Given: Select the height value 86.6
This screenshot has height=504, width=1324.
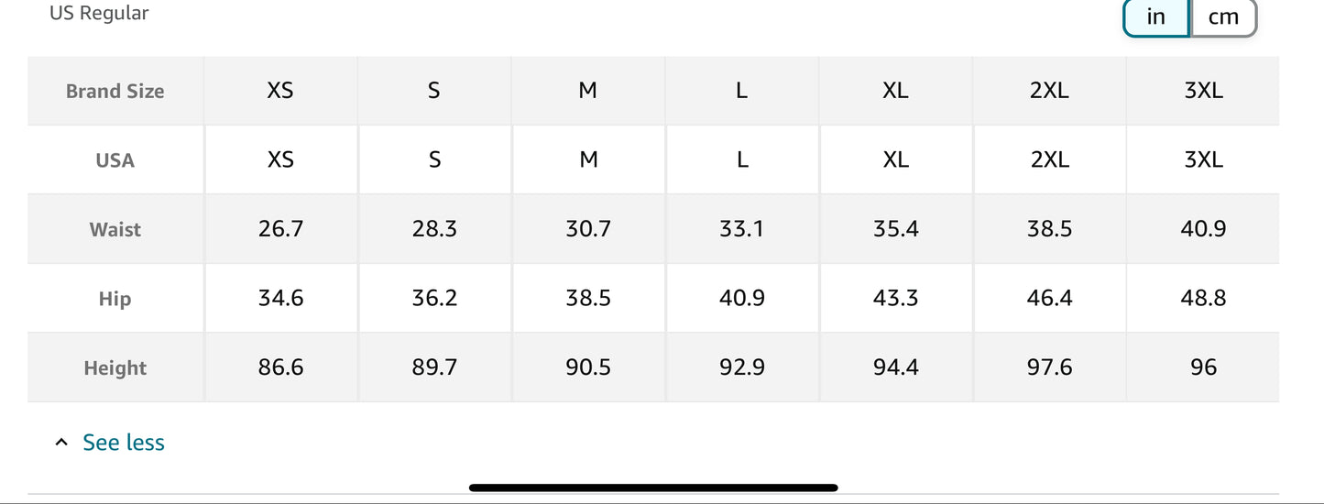Looking at the screenshot, I should point(280,367).
